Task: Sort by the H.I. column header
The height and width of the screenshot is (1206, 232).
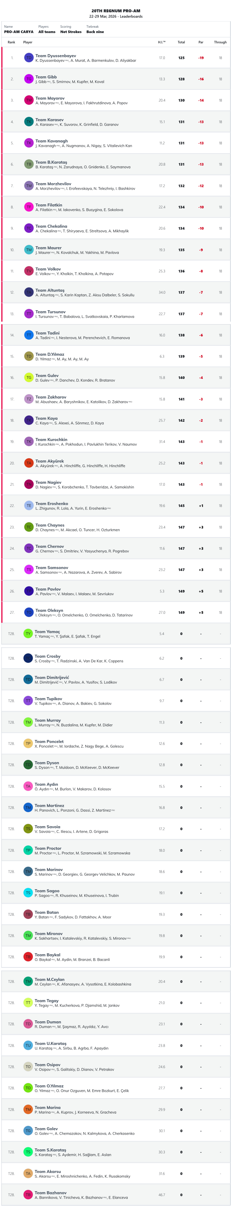Action: pos(161,42)
